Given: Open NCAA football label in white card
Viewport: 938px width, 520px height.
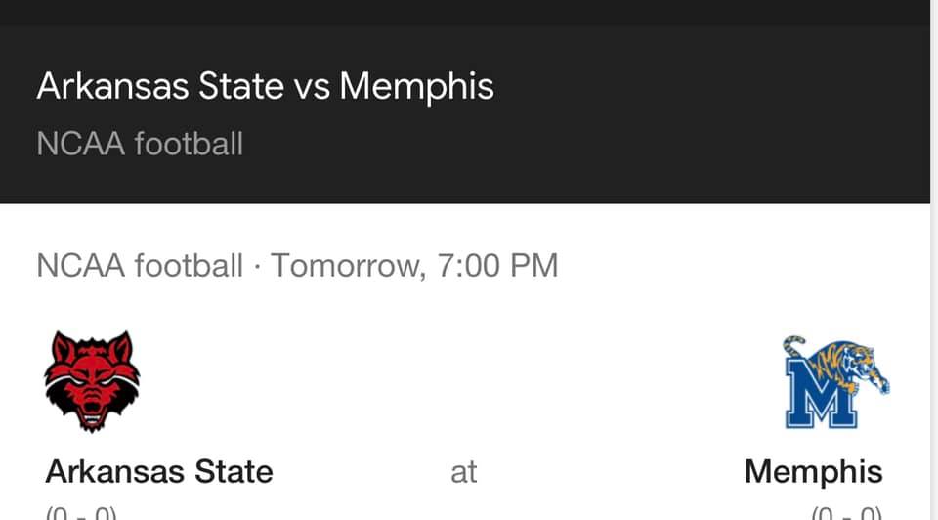Looking at the screenshot, I should click(140, 265).
